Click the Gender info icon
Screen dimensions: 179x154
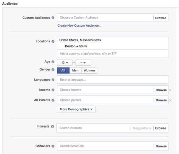click(x=53, y=70)
